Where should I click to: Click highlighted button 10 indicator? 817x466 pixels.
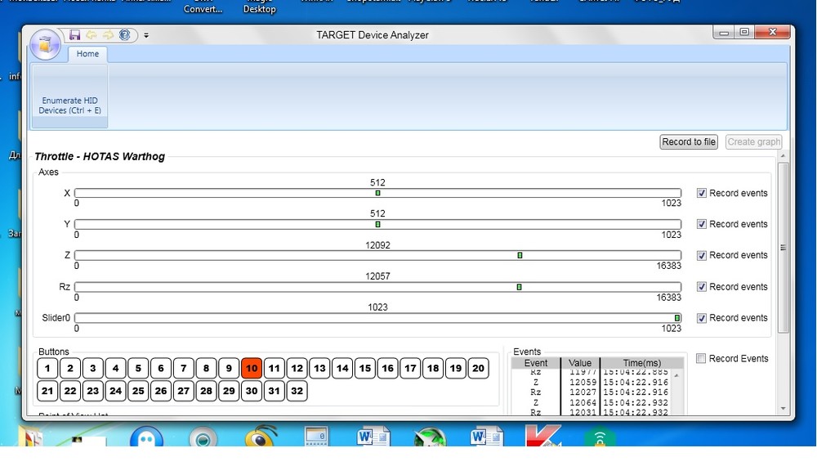pyautogui.click(x=251, y=368)
